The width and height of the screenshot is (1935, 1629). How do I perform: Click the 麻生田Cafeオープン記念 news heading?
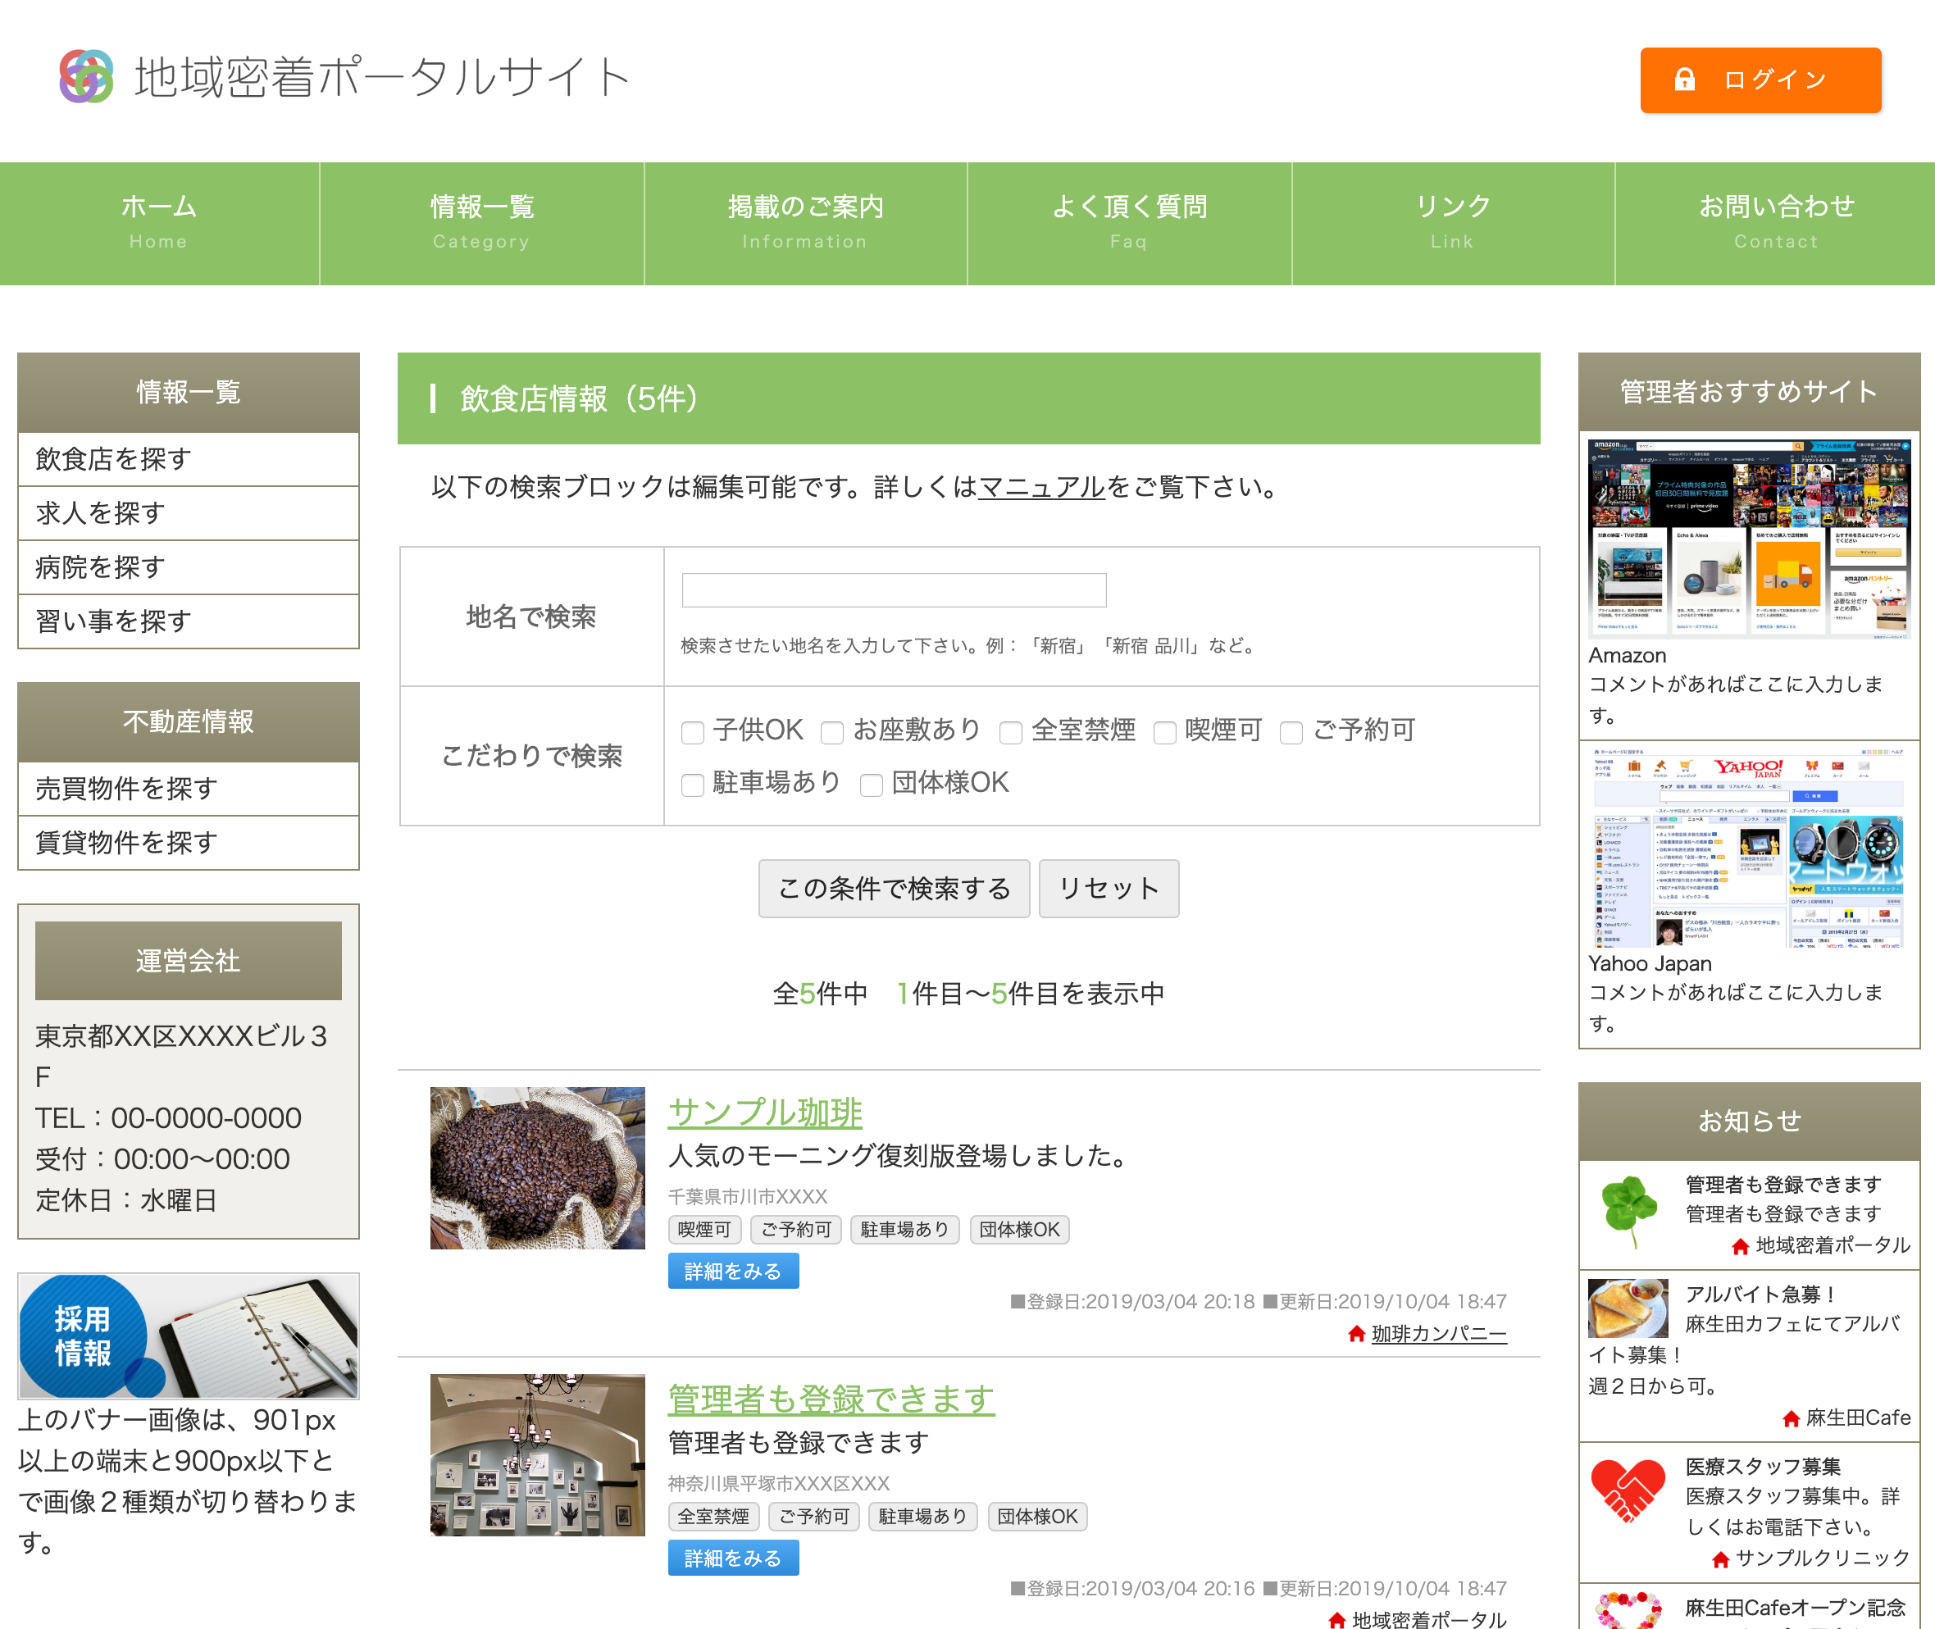(x=1796, y=1608)
